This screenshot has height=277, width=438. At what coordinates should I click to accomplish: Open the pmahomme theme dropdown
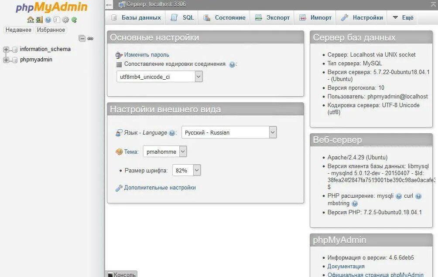165,152
